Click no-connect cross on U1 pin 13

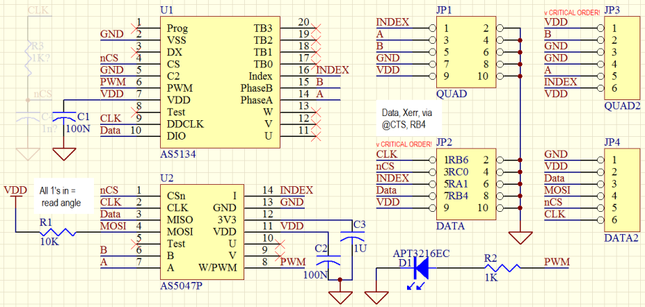316,112
